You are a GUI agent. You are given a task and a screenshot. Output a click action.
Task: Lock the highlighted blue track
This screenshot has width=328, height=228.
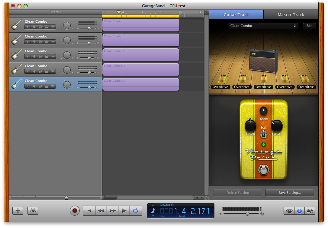[x=47, y=86]
